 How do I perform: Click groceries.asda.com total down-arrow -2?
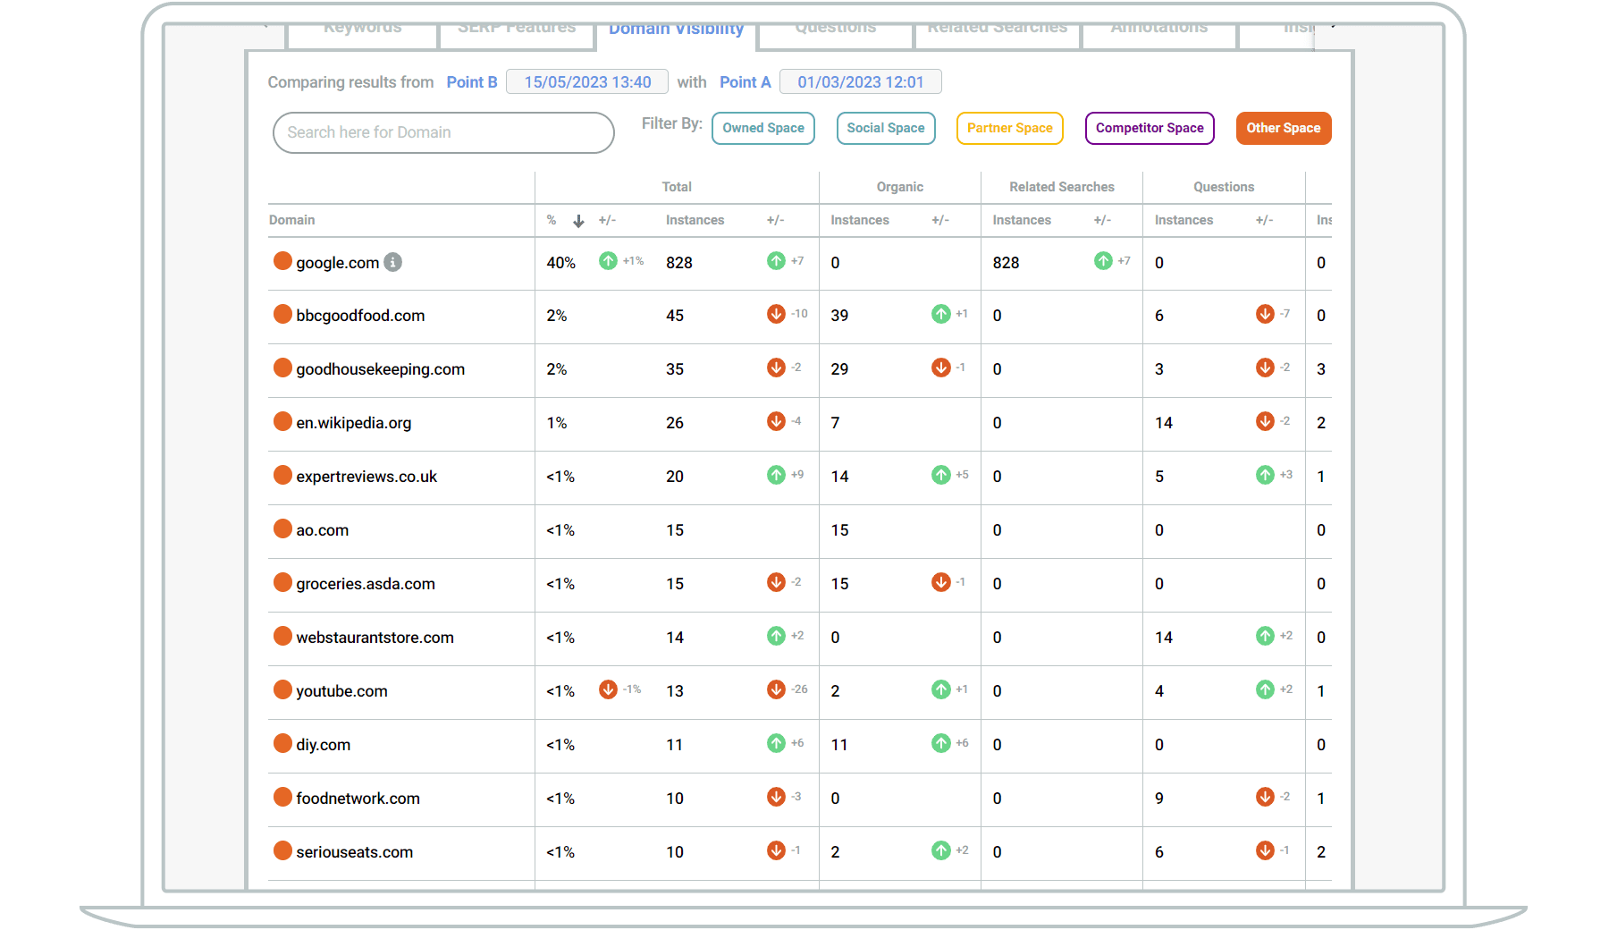coord(776,582)
